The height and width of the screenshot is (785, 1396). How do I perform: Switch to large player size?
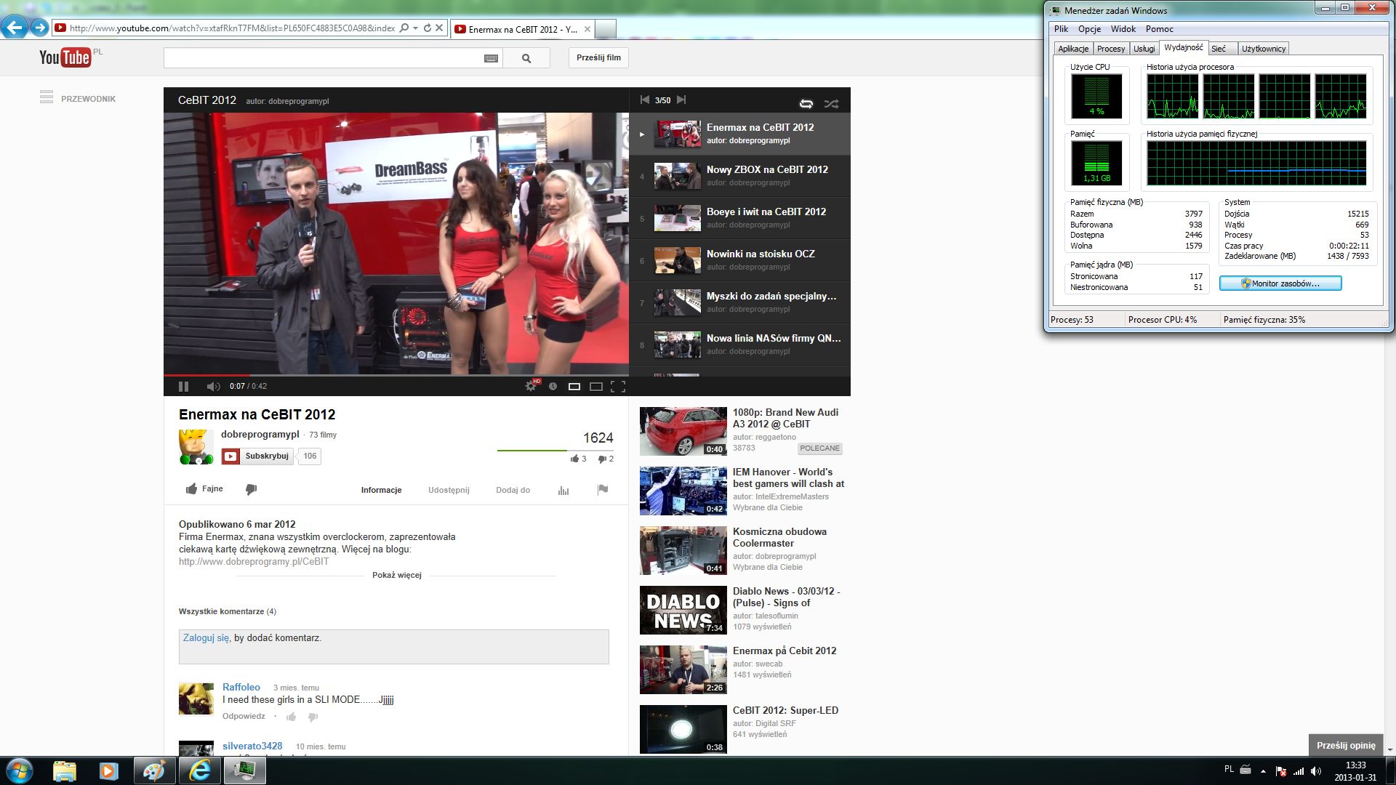(596, 387)
